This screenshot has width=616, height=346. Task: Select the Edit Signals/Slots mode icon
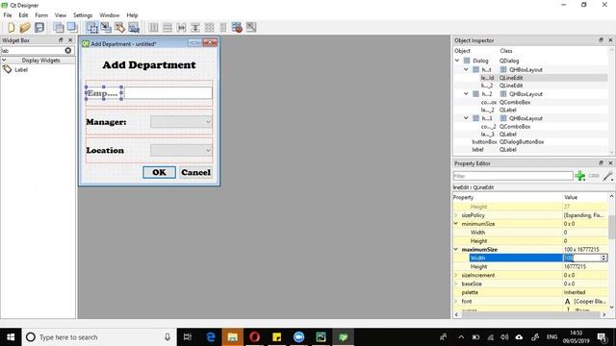[x=106, y=28]
